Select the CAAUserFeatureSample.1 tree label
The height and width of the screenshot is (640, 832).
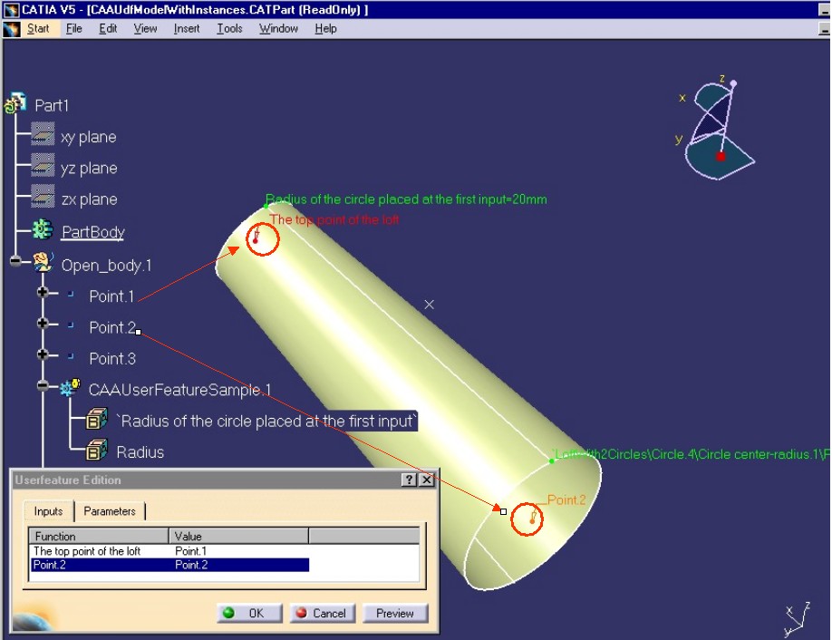pyautogui.click(x=179, y=390)
